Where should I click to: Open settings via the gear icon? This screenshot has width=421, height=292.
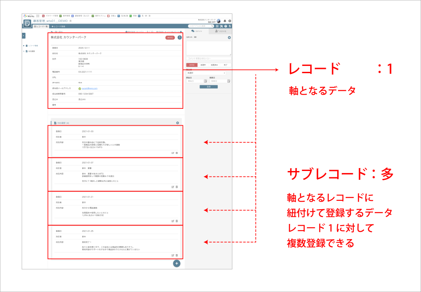(x=230, y=21)
